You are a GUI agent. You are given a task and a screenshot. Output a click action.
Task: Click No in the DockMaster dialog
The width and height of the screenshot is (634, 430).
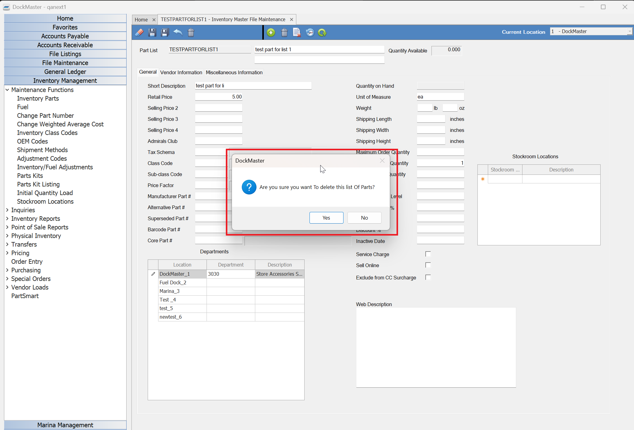point(364,218)
